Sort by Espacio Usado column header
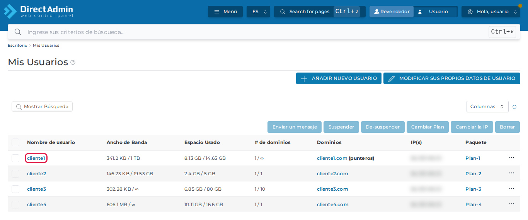 pos(202,142)
